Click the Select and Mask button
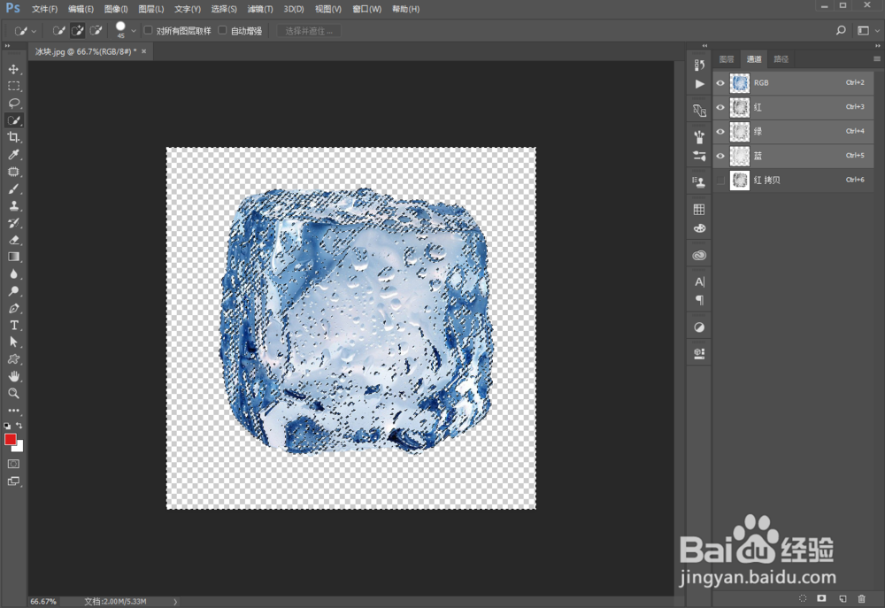Screen dimensions: 885x608 (x=309, y=30)
